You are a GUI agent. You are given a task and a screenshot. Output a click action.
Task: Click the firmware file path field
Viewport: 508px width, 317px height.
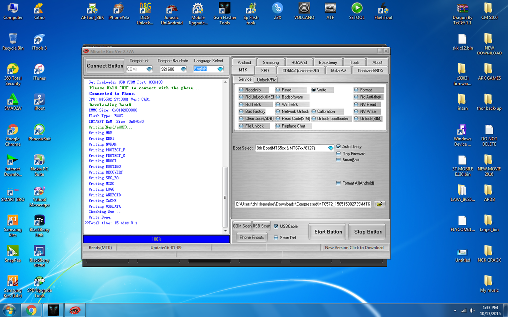click(303, 204)
